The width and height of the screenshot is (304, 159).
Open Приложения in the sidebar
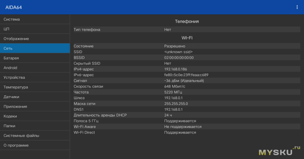[x=35, y=106]
